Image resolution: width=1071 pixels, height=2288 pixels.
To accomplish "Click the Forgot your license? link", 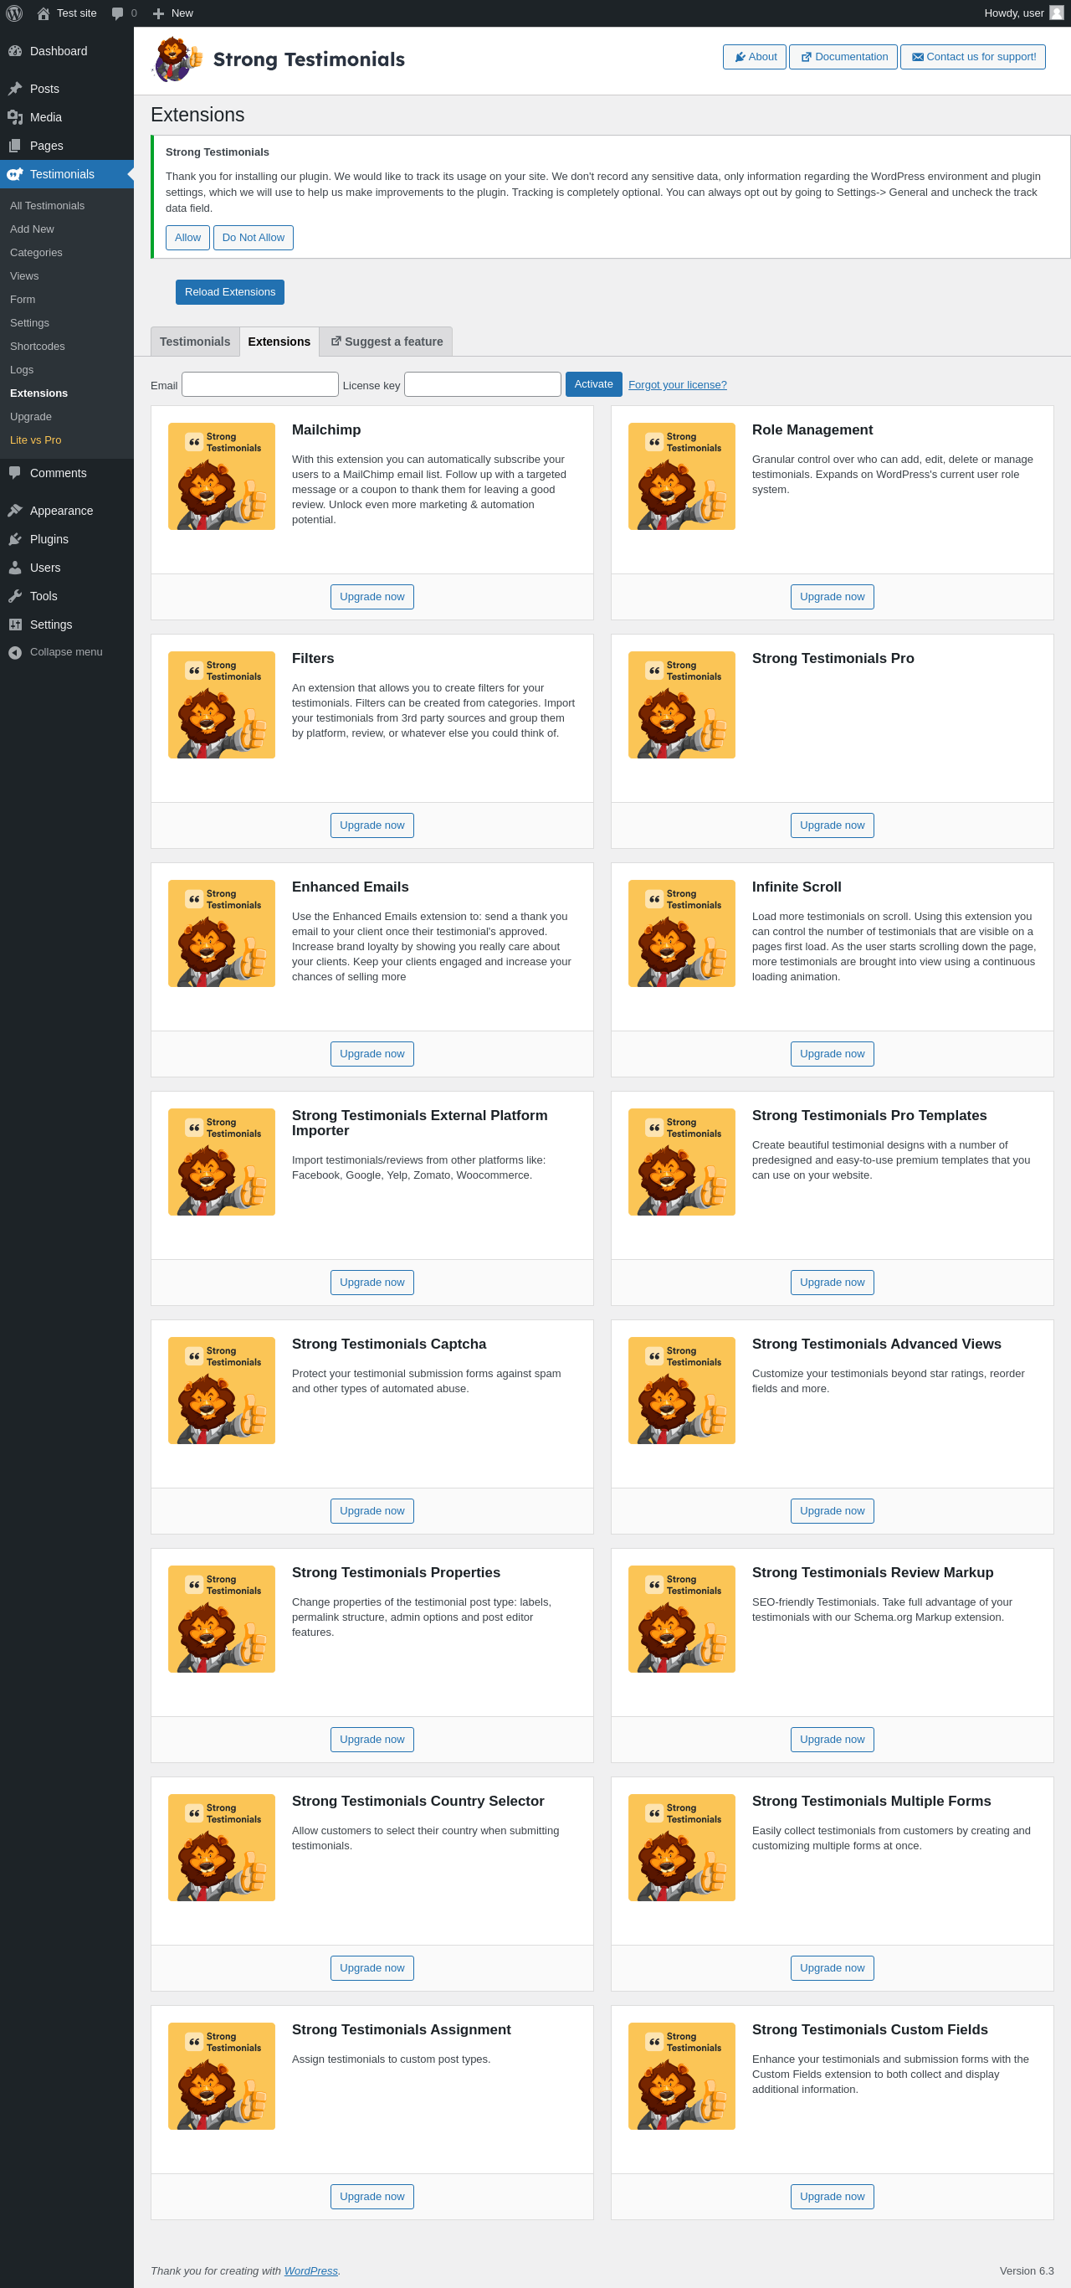I will pyautogui.click(x=678, y=385).
